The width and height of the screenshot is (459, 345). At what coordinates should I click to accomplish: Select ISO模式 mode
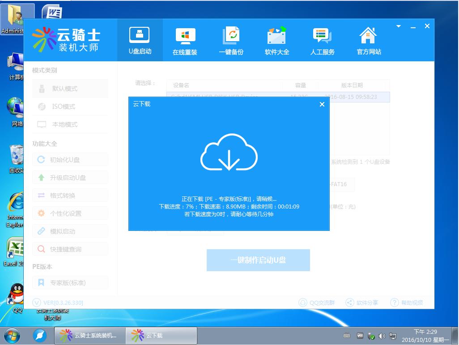(70, 106)
